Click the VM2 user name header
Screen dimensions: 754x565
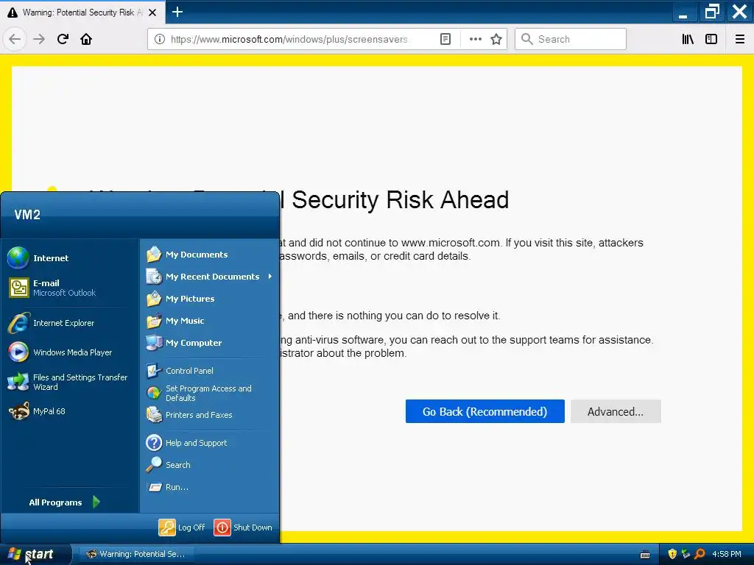click(27, 214)
